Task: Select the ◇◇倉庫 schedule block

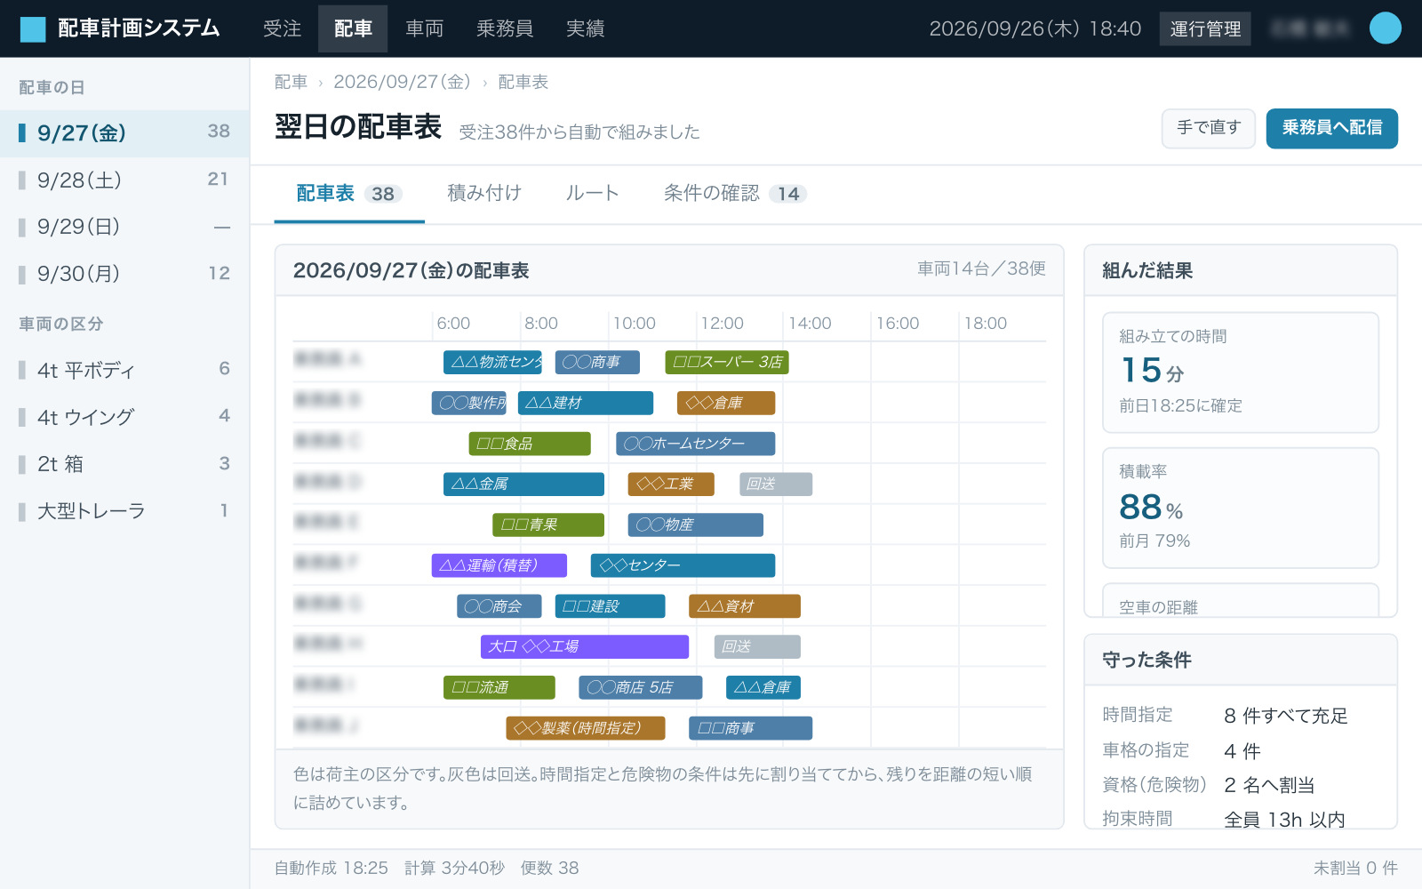Action: [726, 403]
